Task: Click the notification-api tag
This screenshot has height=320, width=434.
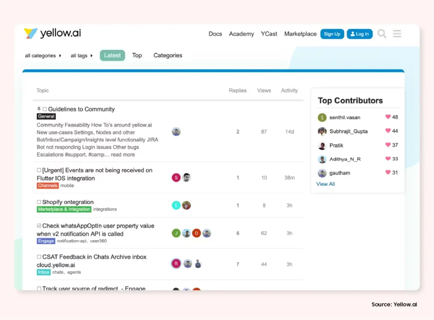Action: tap(72, 241)
